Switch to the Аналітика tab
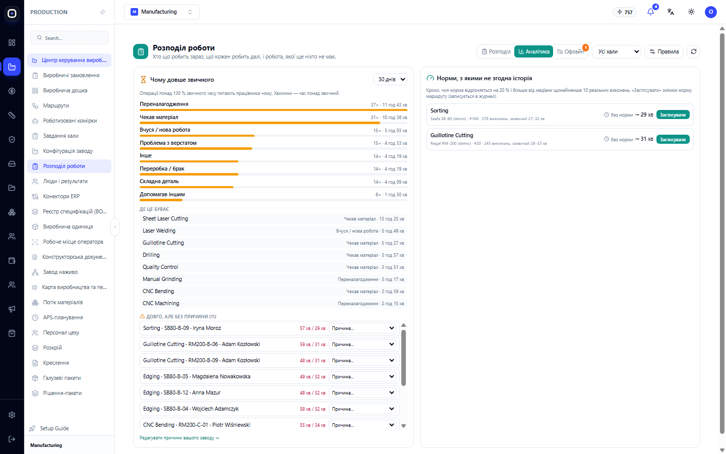Viewport: 726px width, 454px height. click(x=533, y=51)
